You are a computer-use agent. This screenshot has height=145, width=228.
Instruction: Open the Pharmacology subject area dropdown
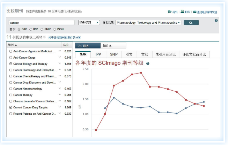pyautogui.click(x=148, y=23)
